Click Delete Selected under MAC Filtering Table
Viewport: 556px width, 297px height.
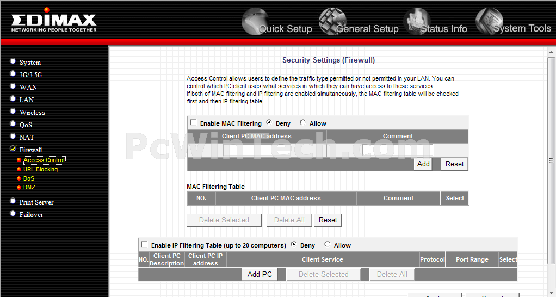(x=224, y=220)
